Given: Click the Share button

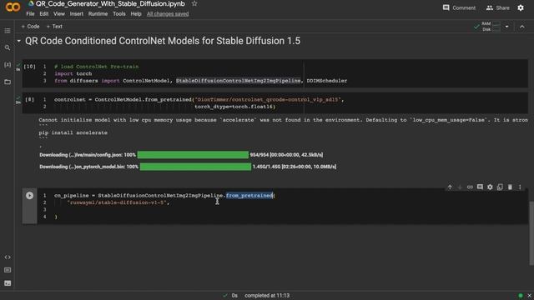Looking at the screenshot, I should pos(498,7).
